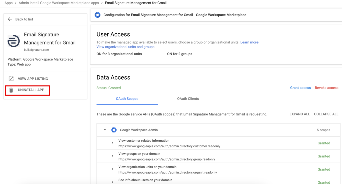Switch to the OAuth Scopes tab
This screenshot has width=342, height=184.
click(127, 99)
